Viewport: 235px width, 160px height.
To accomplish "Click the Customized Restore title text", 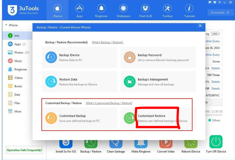I will point(151,116).
